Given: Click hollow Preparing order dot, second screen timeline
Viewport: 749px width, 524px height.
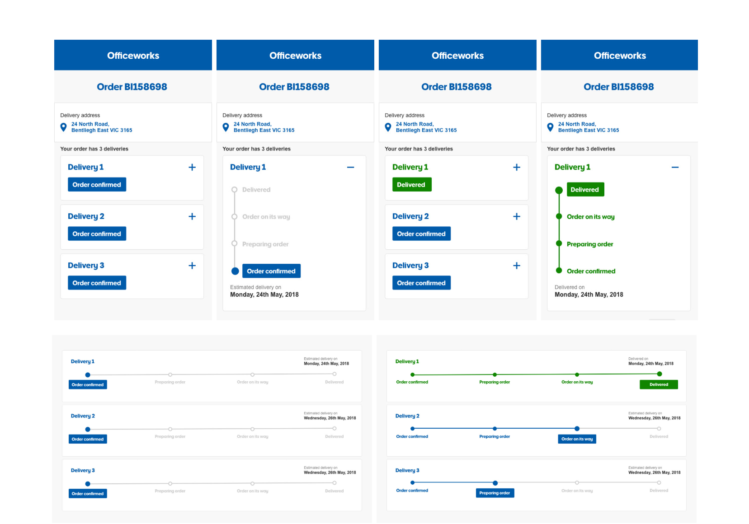Looking at the screenshot, I should coord(235,243).
